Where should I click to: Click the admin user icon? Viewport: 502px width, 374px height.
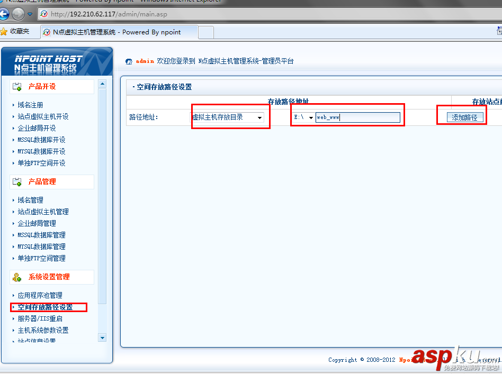tap(129, 61)
